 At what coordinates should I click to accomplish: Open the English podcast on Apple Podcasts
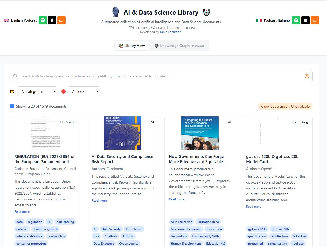pyautogui.click(x=52, y=20)
